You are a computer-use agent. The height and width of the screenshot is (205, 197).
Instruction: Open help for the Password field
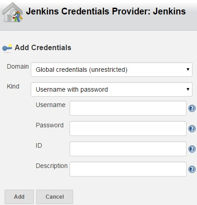(x=192, y=129)
